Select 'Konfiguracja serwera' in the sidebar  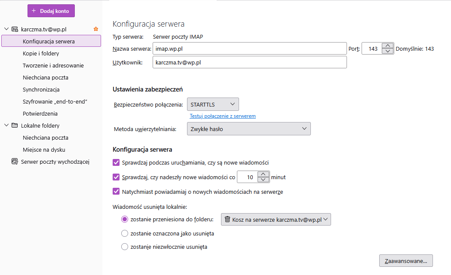tap(51, 41)
